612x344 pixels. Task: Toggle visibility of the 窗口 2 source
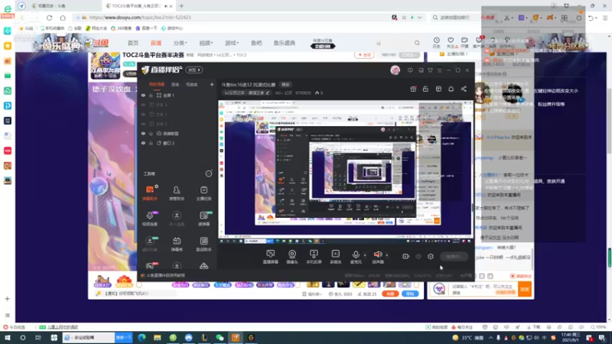tap(143, 143)
